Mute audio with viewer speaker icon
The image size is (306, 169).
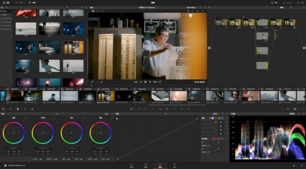(102, 82)
